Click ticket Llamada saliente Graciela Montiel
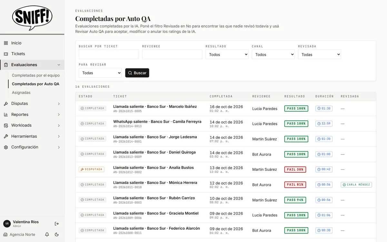Viewport: 387px width, 242px height. [156, 213]
